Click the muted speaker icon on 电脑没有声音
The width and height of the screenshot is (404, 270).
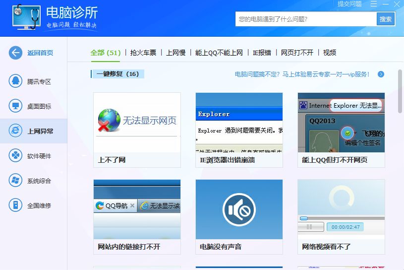(239, 209)
